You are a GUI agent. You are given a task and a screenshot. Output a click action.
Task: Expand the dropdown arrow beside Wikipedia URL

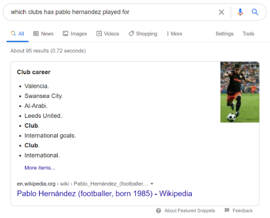152,184
